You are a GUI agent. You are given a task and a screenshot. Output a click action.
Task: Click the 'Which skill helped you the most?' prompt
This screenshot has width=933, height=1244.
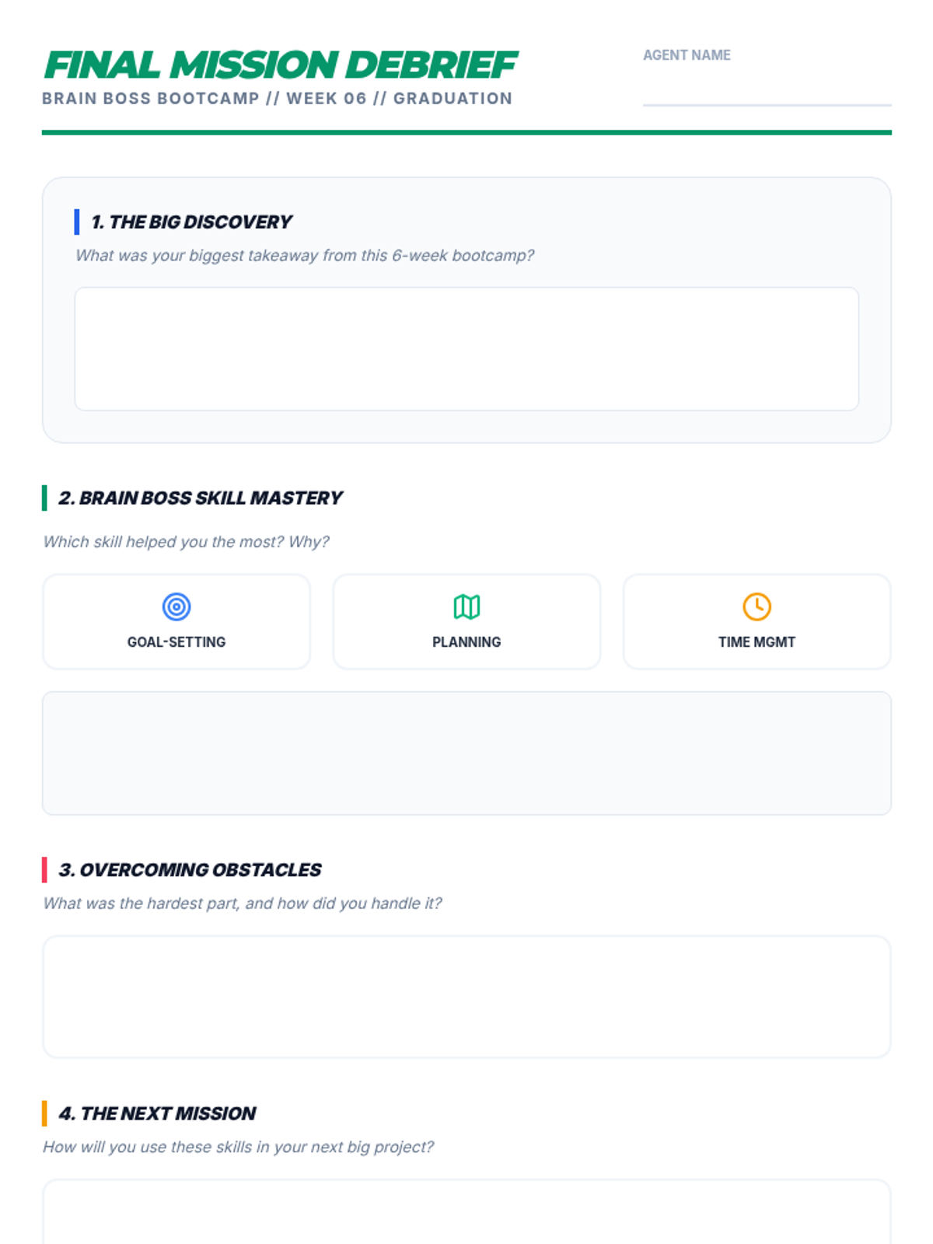[x=186, y=542]
